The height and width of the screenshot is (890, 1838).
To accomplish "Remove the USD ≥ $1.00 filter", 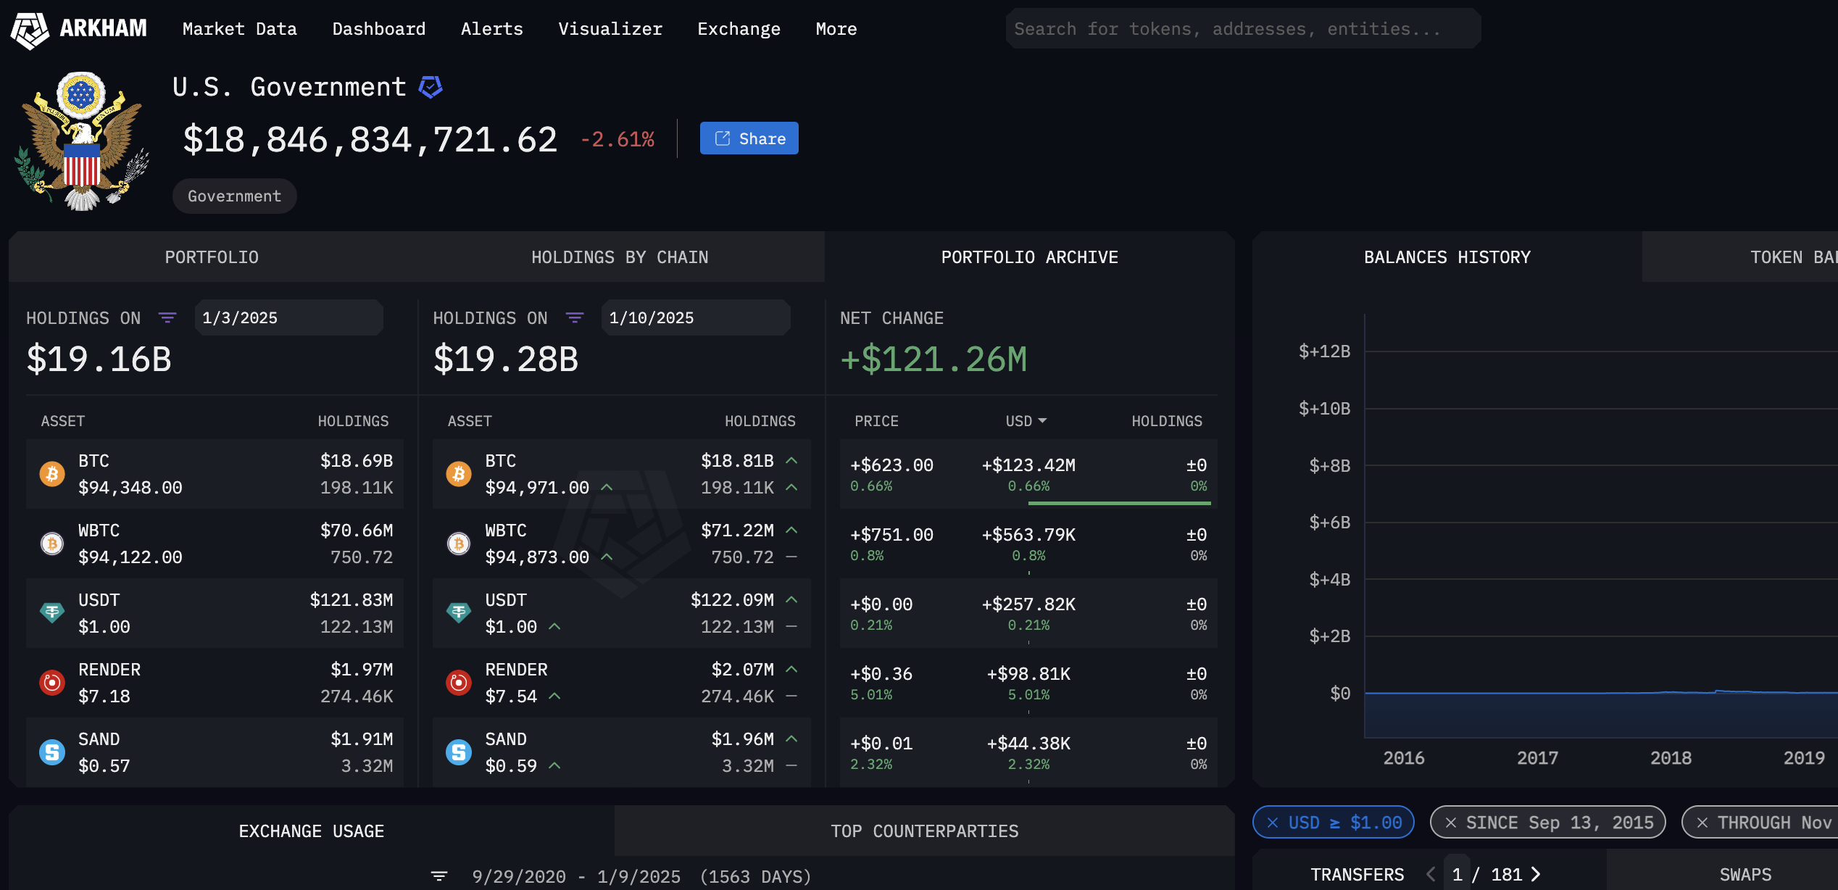I will click(x=1273, y=823).
